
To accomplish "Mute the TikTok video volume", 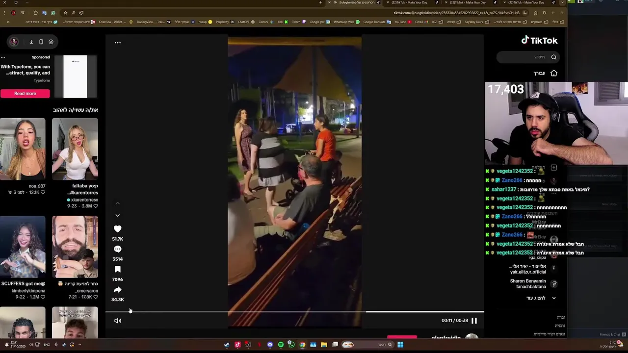I will [x=118, y=321].
